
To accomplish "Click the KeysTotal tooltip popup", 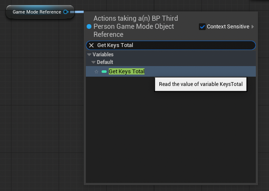I will [201, 84].
